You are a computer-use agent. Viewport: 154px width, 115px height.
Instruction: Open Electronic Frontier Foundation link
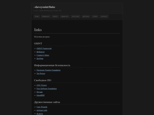[48, 70]
